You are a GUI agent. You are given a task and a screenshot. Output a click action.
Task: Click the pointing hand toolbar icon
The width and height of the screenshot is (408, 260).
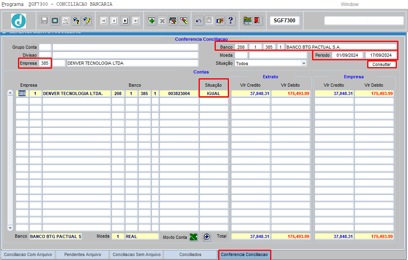pyautogui.click(x=220, y=20)
